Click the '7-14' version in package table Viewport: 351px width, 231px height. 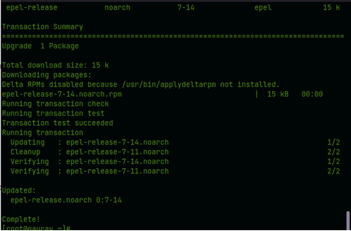[x=186, y=8]
